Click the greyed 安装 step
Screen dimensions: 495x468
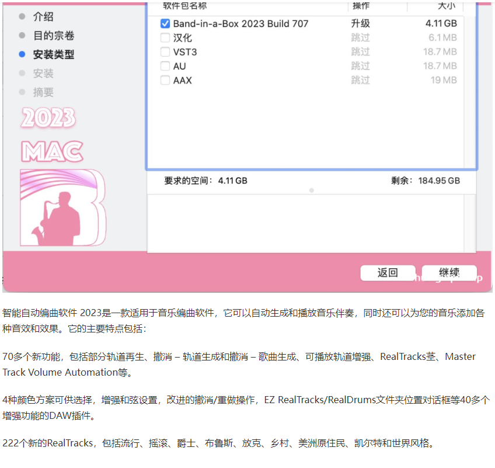tap(43, 73)
